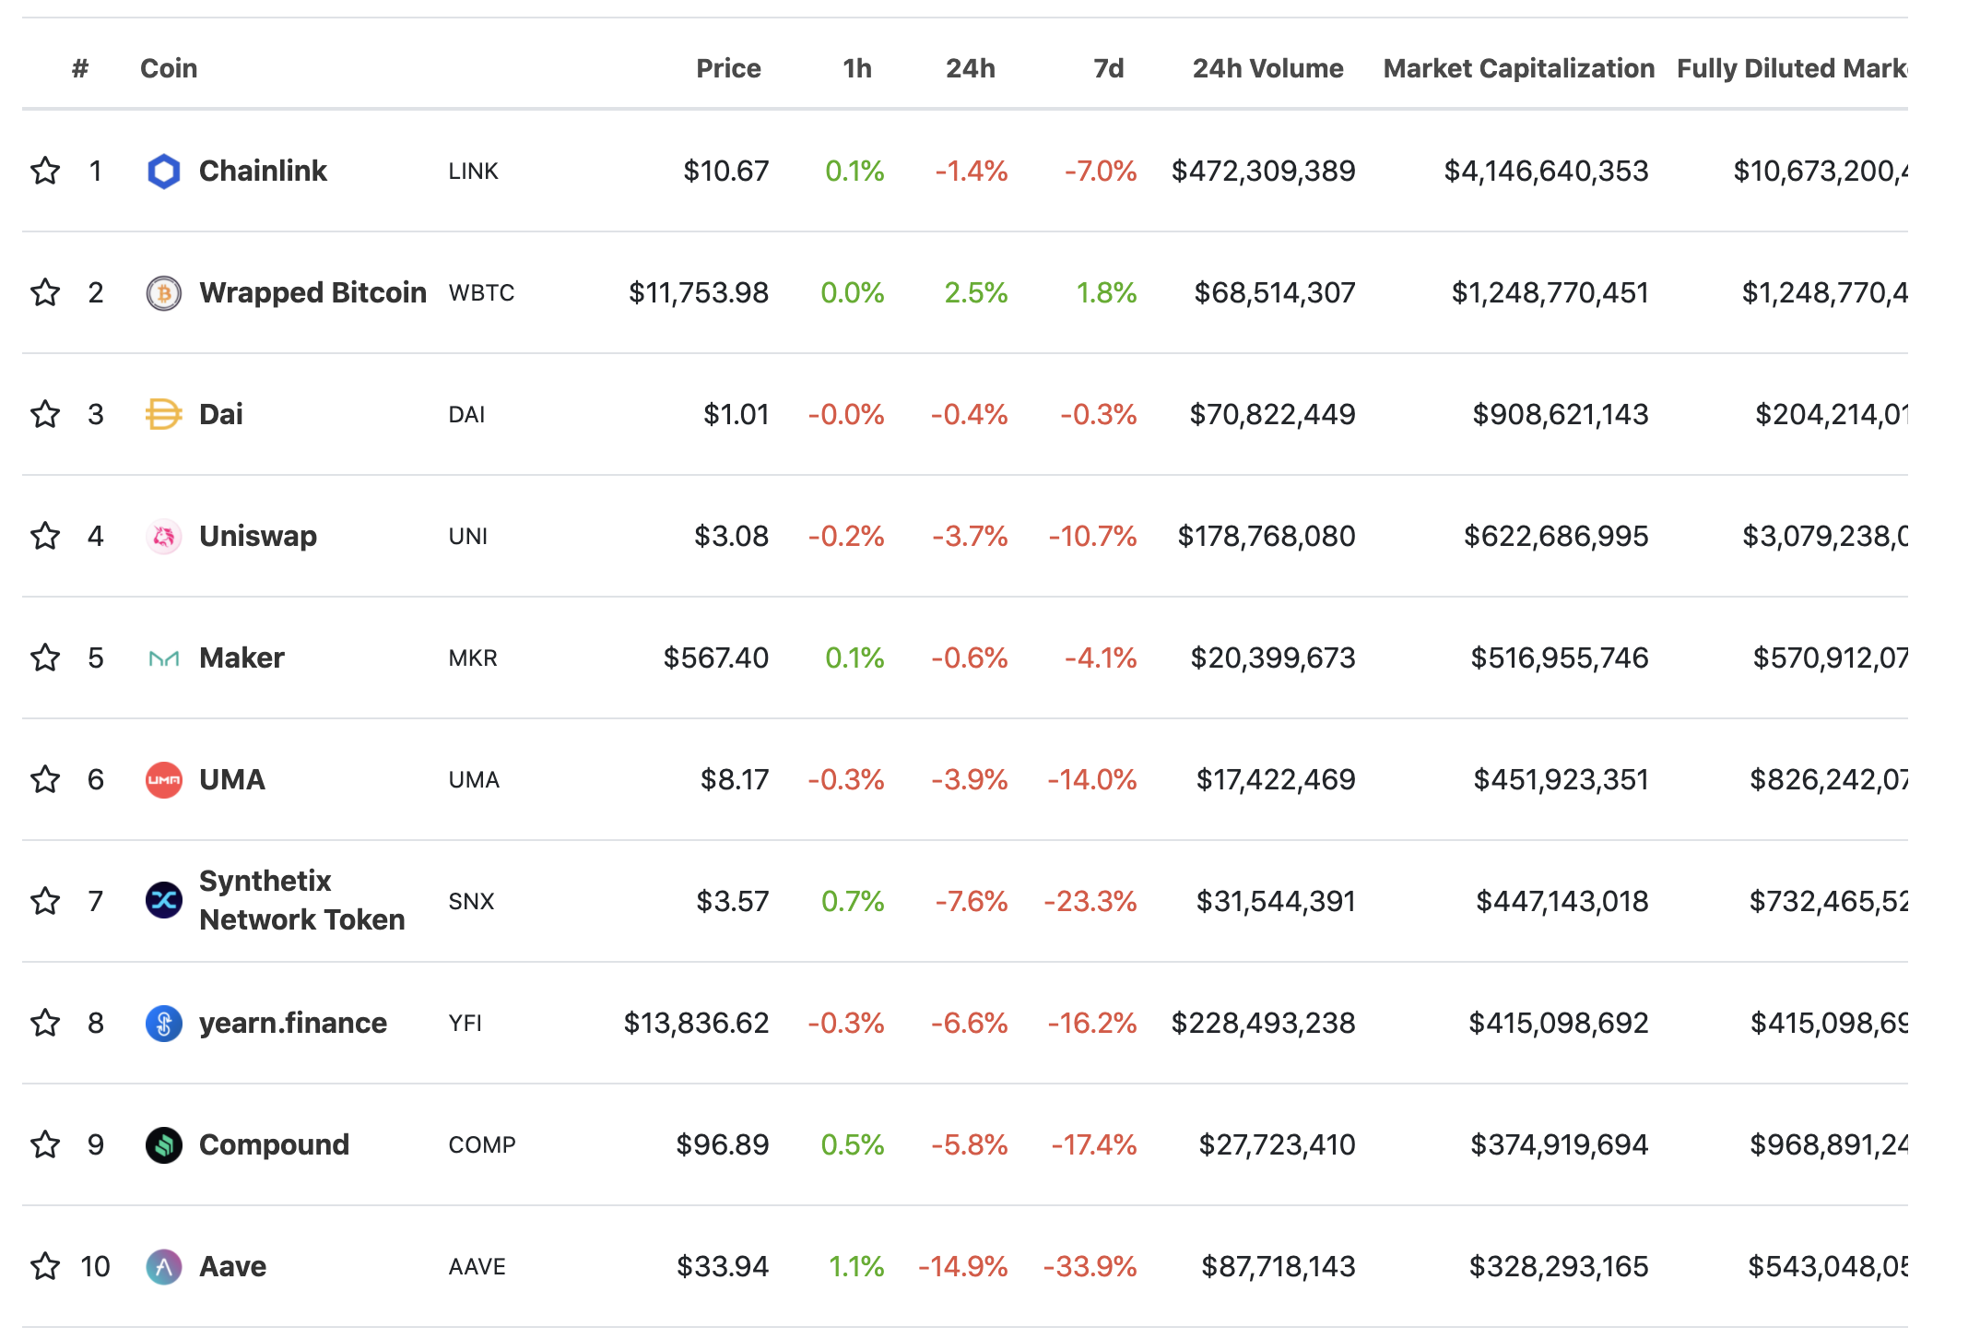The height and width of the screenshot is (1339, 1980).
Task: Open the Chainlink coin page
Action: [263, 171]
